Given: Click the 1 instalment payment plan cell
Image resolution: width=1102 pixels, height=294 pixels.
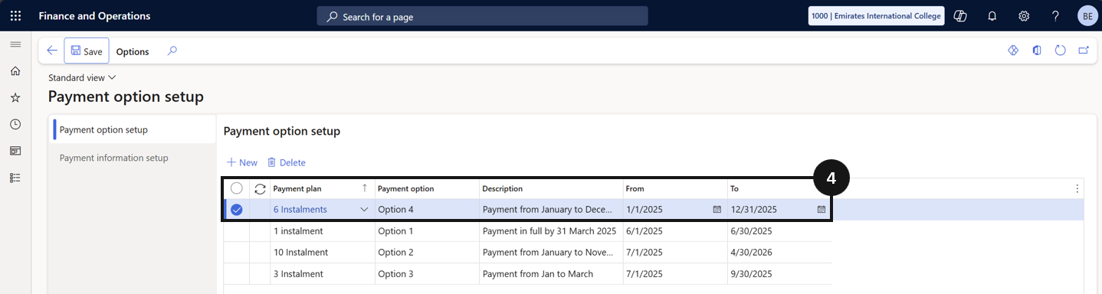Looking at the screenshot, I should click(322, 231).
